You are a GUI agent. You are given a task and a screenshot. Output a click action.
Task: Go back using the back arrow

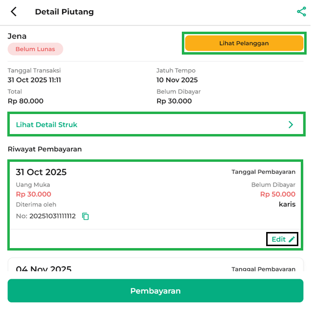(14, 12)
